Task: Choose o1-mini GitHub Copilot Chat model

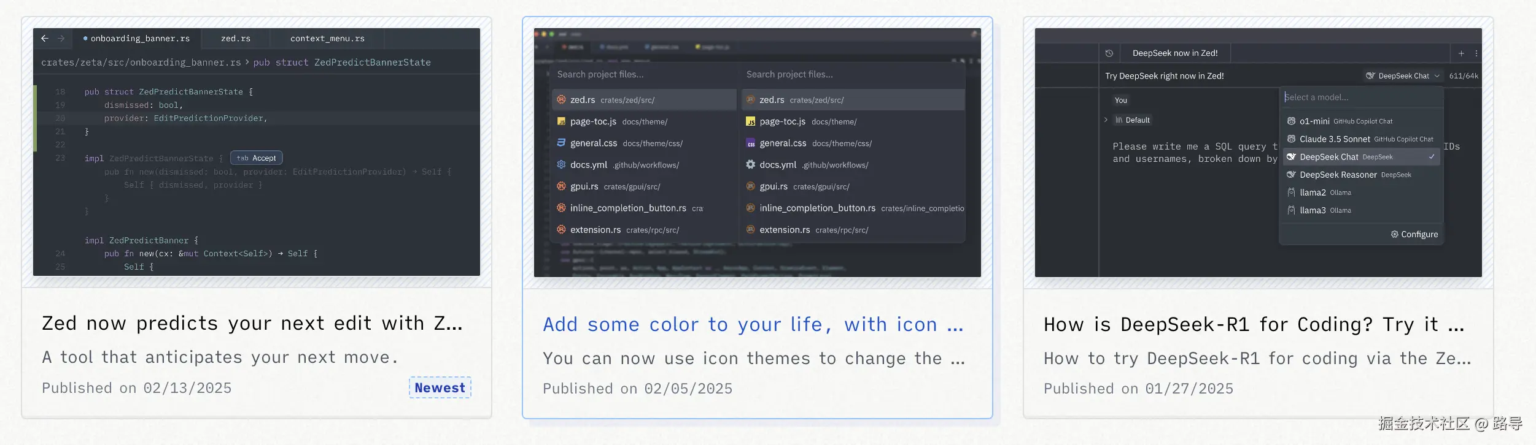Action: coord(1362,121)
